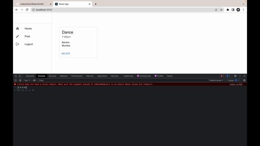The height and width of the screenshot is (146, 260).
Task: Reload the localhost page
Action: click(x=27, y=10)
